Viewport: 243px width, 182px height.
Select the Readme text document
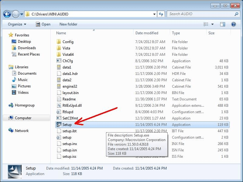pos(68,99)
